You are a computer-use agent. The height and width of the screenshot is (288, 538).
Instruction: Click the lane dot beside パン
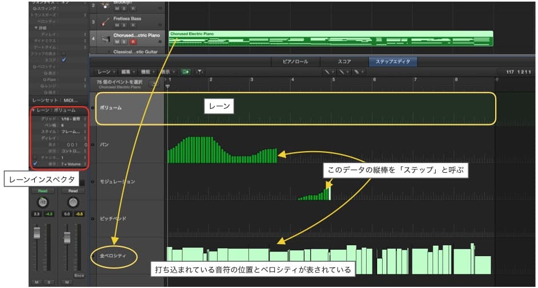click(93, 144)
